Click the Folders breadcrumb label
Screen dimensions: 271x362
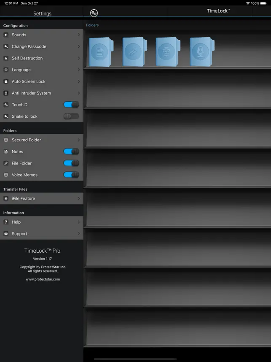(92, 25)
